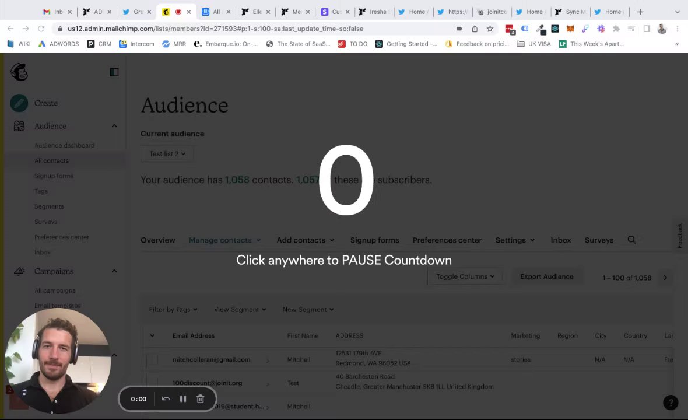Click the Export Audience button

tap(547, 276)
